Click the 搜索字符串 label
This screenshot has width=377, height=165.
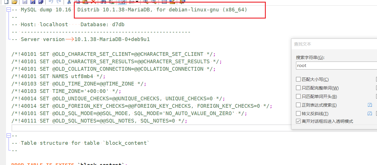(310, 58)
